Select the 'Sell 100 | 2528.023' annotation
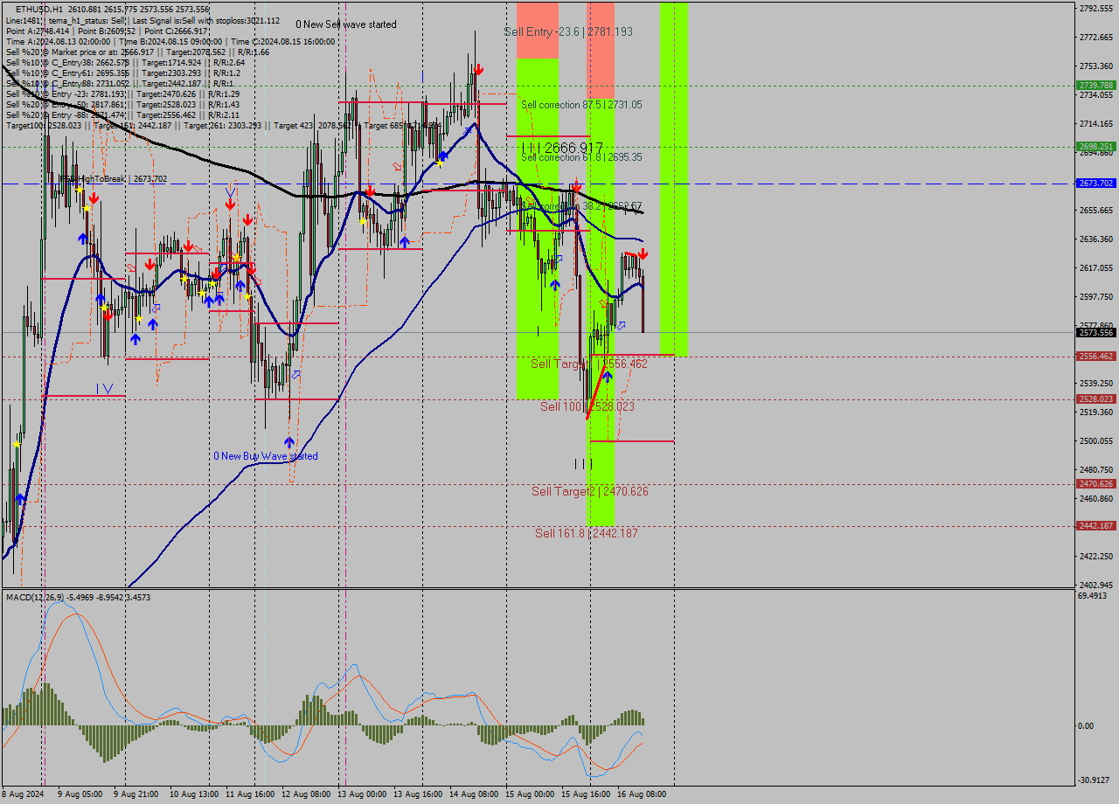 (x=587, y=405)
